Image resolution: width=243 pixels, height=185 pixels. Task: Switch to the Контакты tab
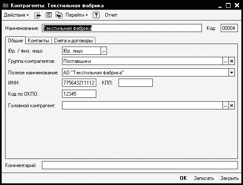coord(39,41)
